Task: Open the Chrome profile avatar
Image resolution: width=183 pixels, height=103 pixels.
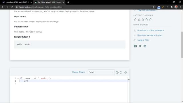Action: (176, 7)
